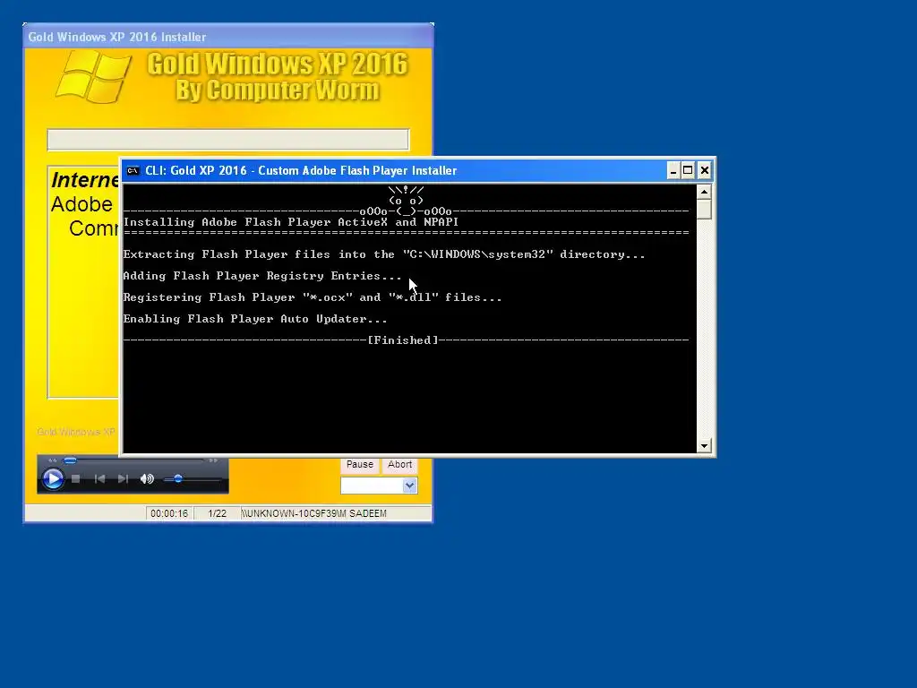Close the CLI Flash Player Installer window
Viewport: 917px width, 688px height.
click(704, 171)
